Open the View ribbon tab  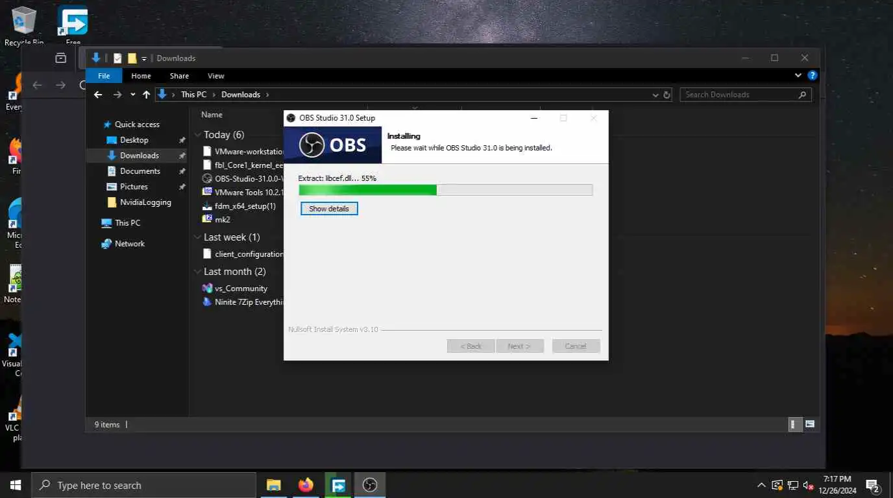pos(216,76)
